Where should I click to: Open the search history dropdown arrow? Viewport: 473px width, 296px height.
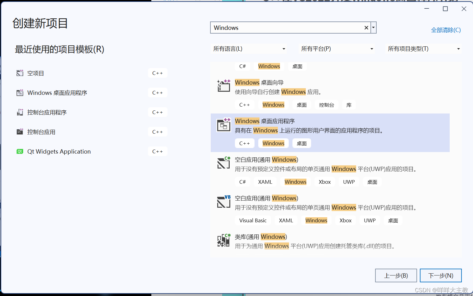(374, 28)
